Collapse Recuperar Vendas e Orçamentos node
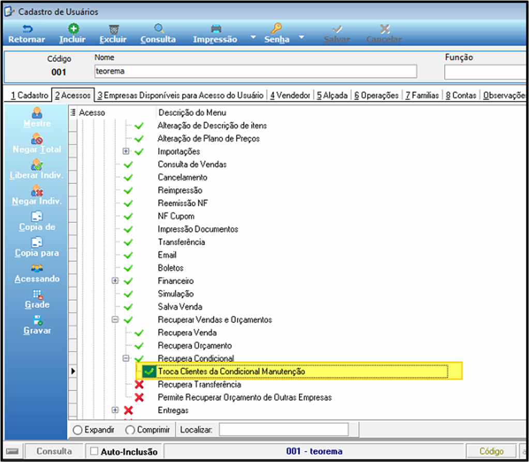Image resolution: width=529 pixels, height=462 pixels. pos(115,319)
